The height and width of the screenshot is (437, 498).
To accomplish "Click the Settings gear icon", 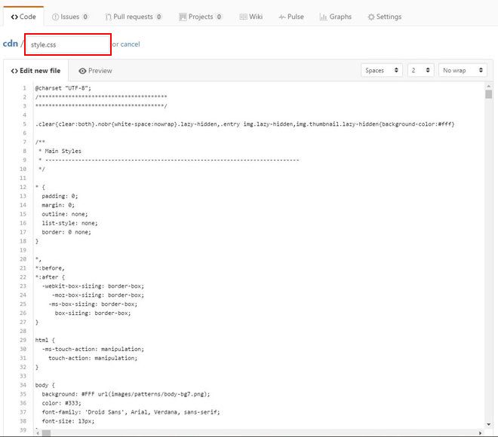I will 371,17.
